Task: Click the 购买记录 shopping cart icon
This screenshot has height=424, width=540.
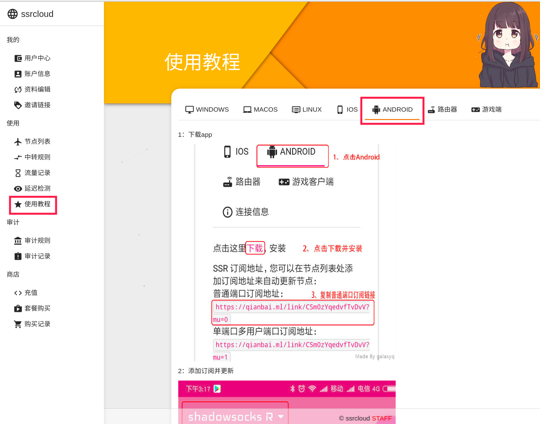Action: tap(18, 324)
